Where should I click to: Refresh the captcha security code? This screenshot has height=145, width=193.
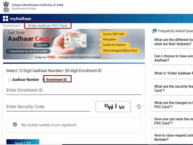pyautogui.click(x=139, y=107)
